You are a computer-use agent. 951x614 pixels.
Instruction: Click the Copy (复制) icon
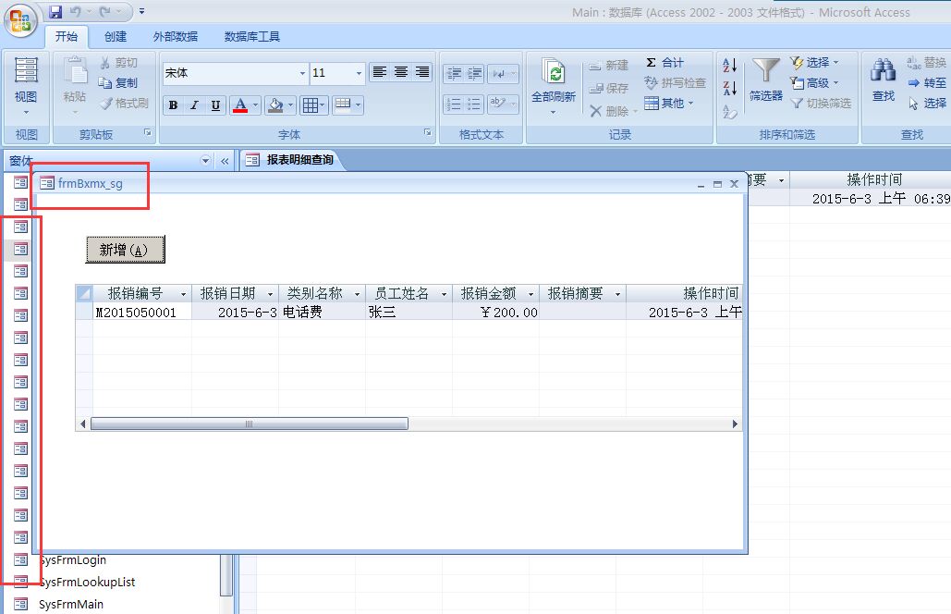pos(105,83)
